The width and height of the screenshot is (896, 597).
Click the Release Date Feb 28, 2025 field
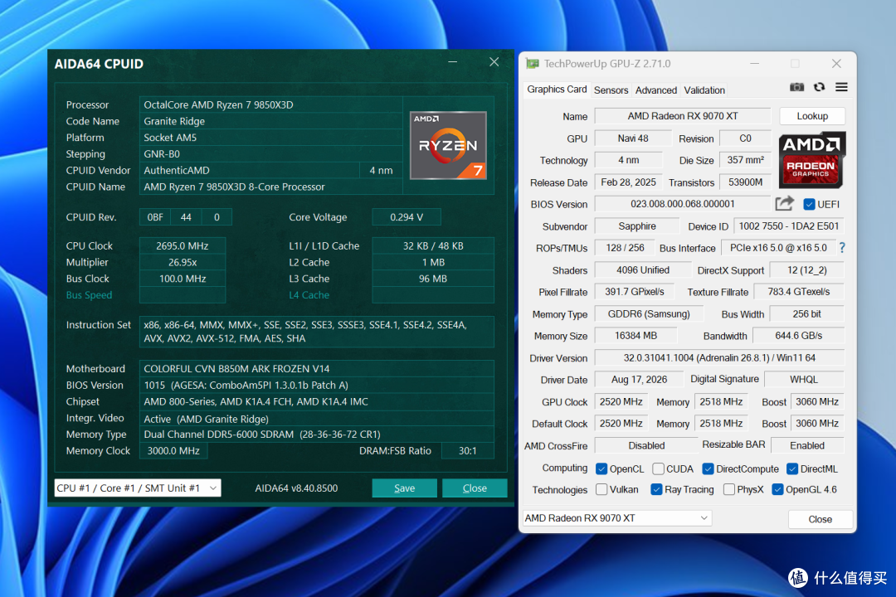coord(628,182)
